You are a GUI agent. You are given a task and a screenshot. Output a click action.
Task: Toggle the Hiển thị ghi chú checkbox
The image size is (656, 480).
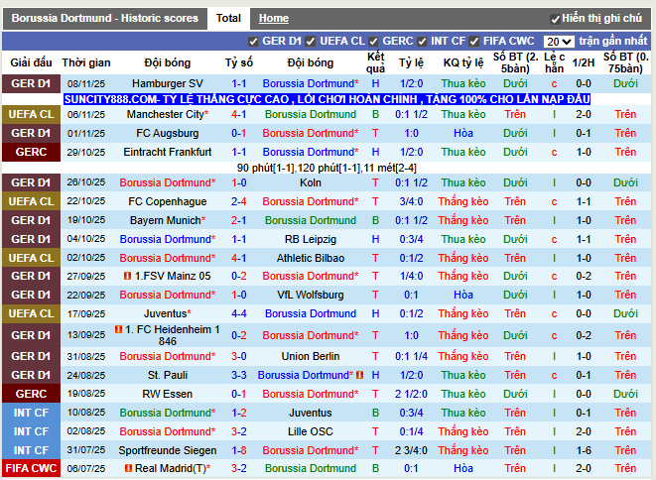[555, 19]
